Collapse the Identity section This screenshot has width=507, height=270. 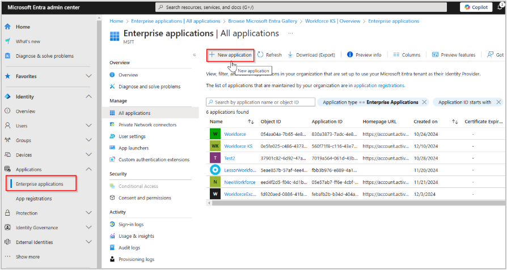tap(88, 97)
